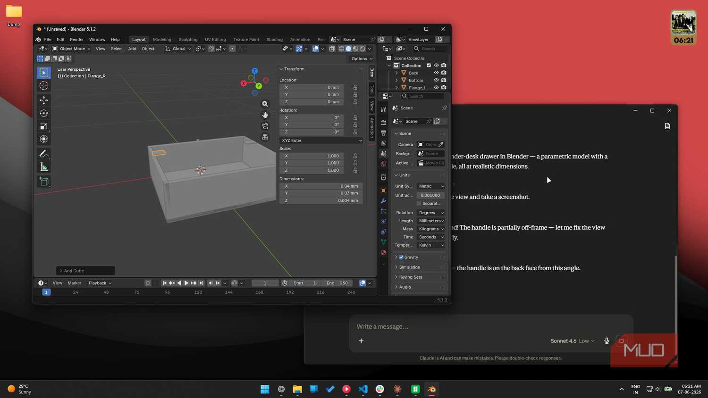Pin the Scene properties panel
Screen dimensions: 708x398
(x=444, y=108)
